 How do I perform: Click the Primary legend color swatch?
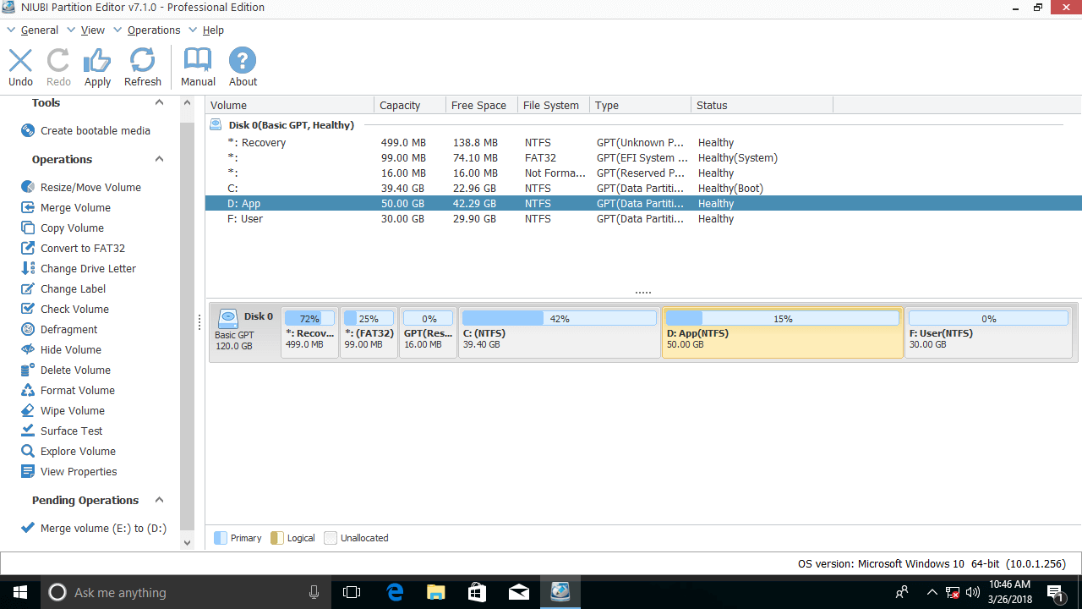coord(221,538)
